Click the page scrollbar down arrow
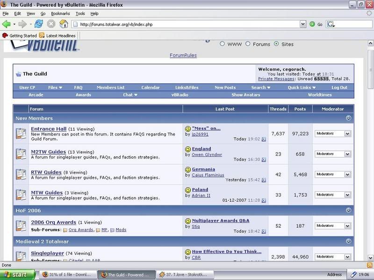 click(370, 258)
